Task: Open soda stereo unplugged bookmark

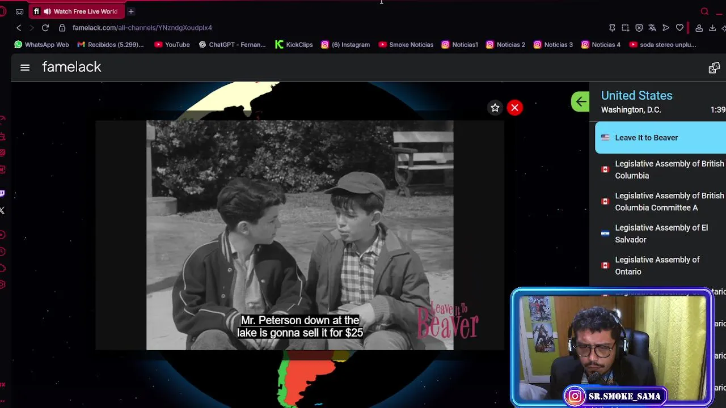Action: [x=663, y=45]
